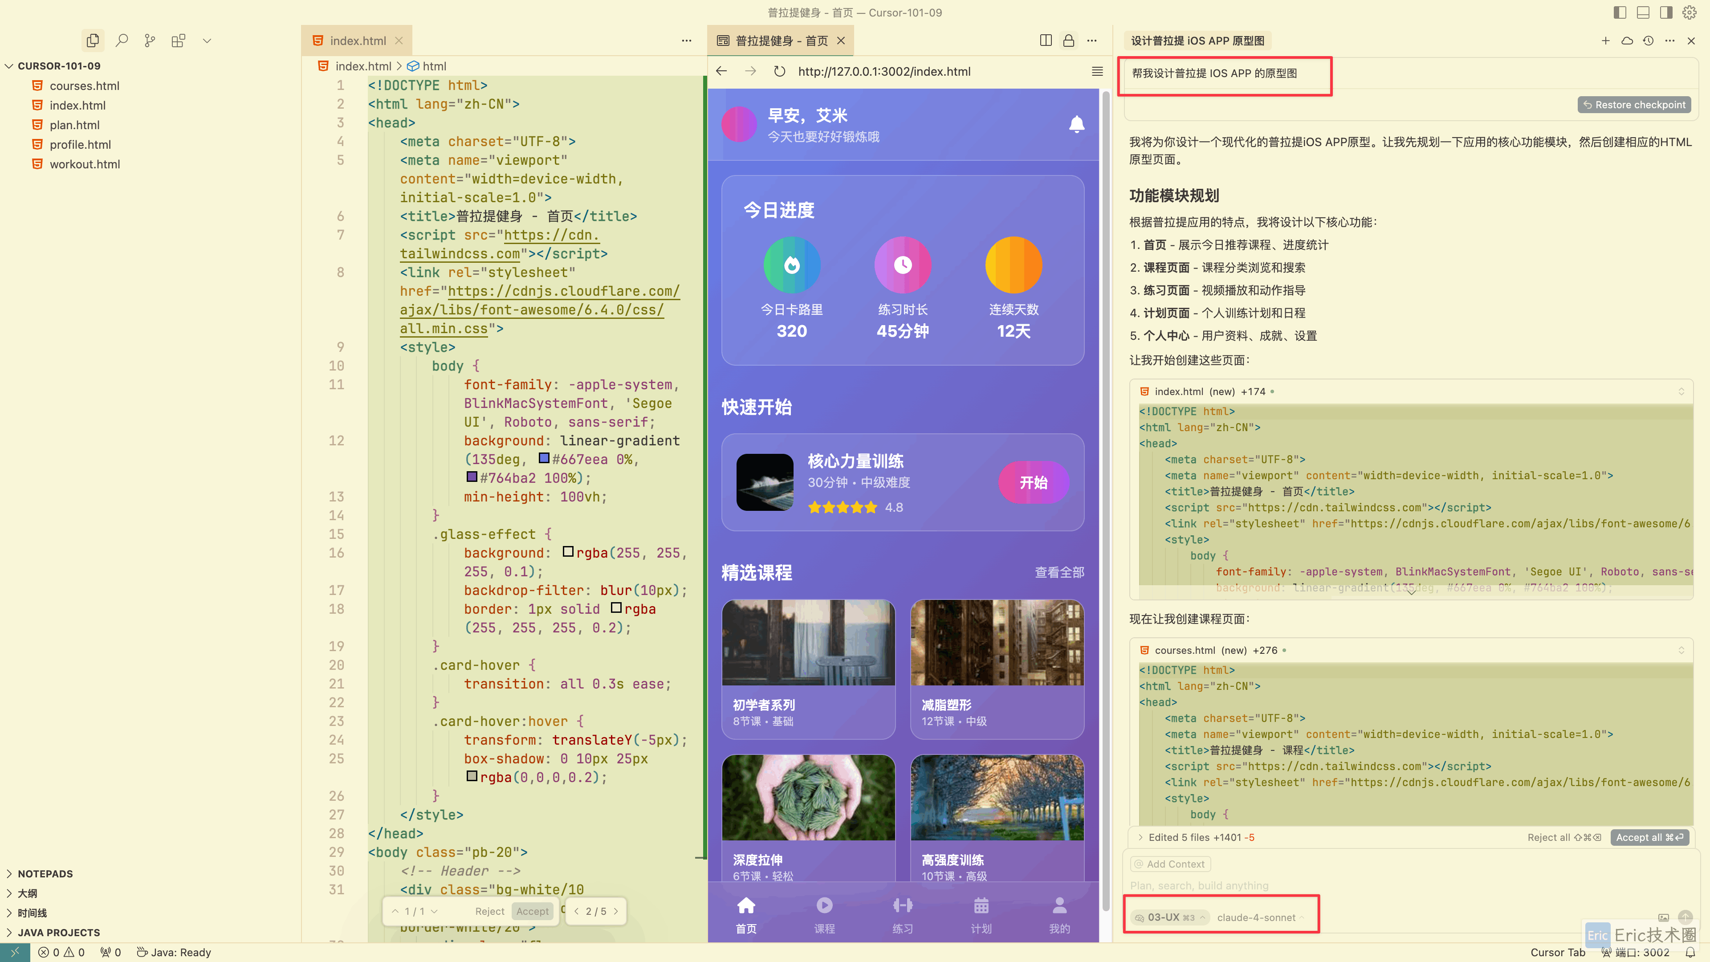The height and width of the screenshot is (962, 1710).
Task: Select the 计划 bottom navigation tab
Action: (981, 915)
